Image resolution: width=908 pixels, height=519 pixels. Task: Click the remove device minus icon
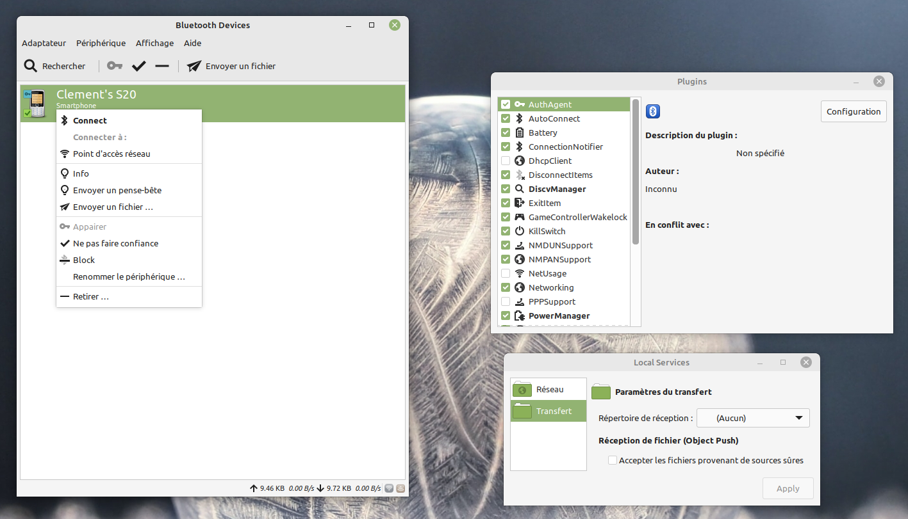pos(161,66)
